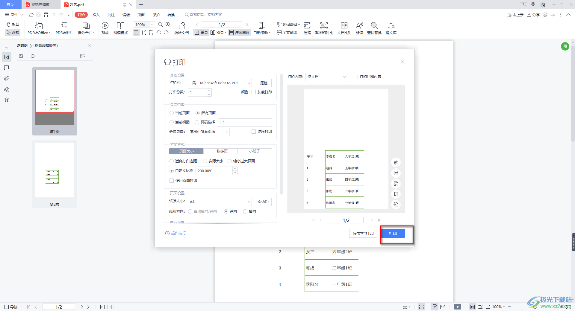Screen dimensions: 575x311
Task: Open 打印内容 仅文档 dropdown
Action: [x=326, y=77]
